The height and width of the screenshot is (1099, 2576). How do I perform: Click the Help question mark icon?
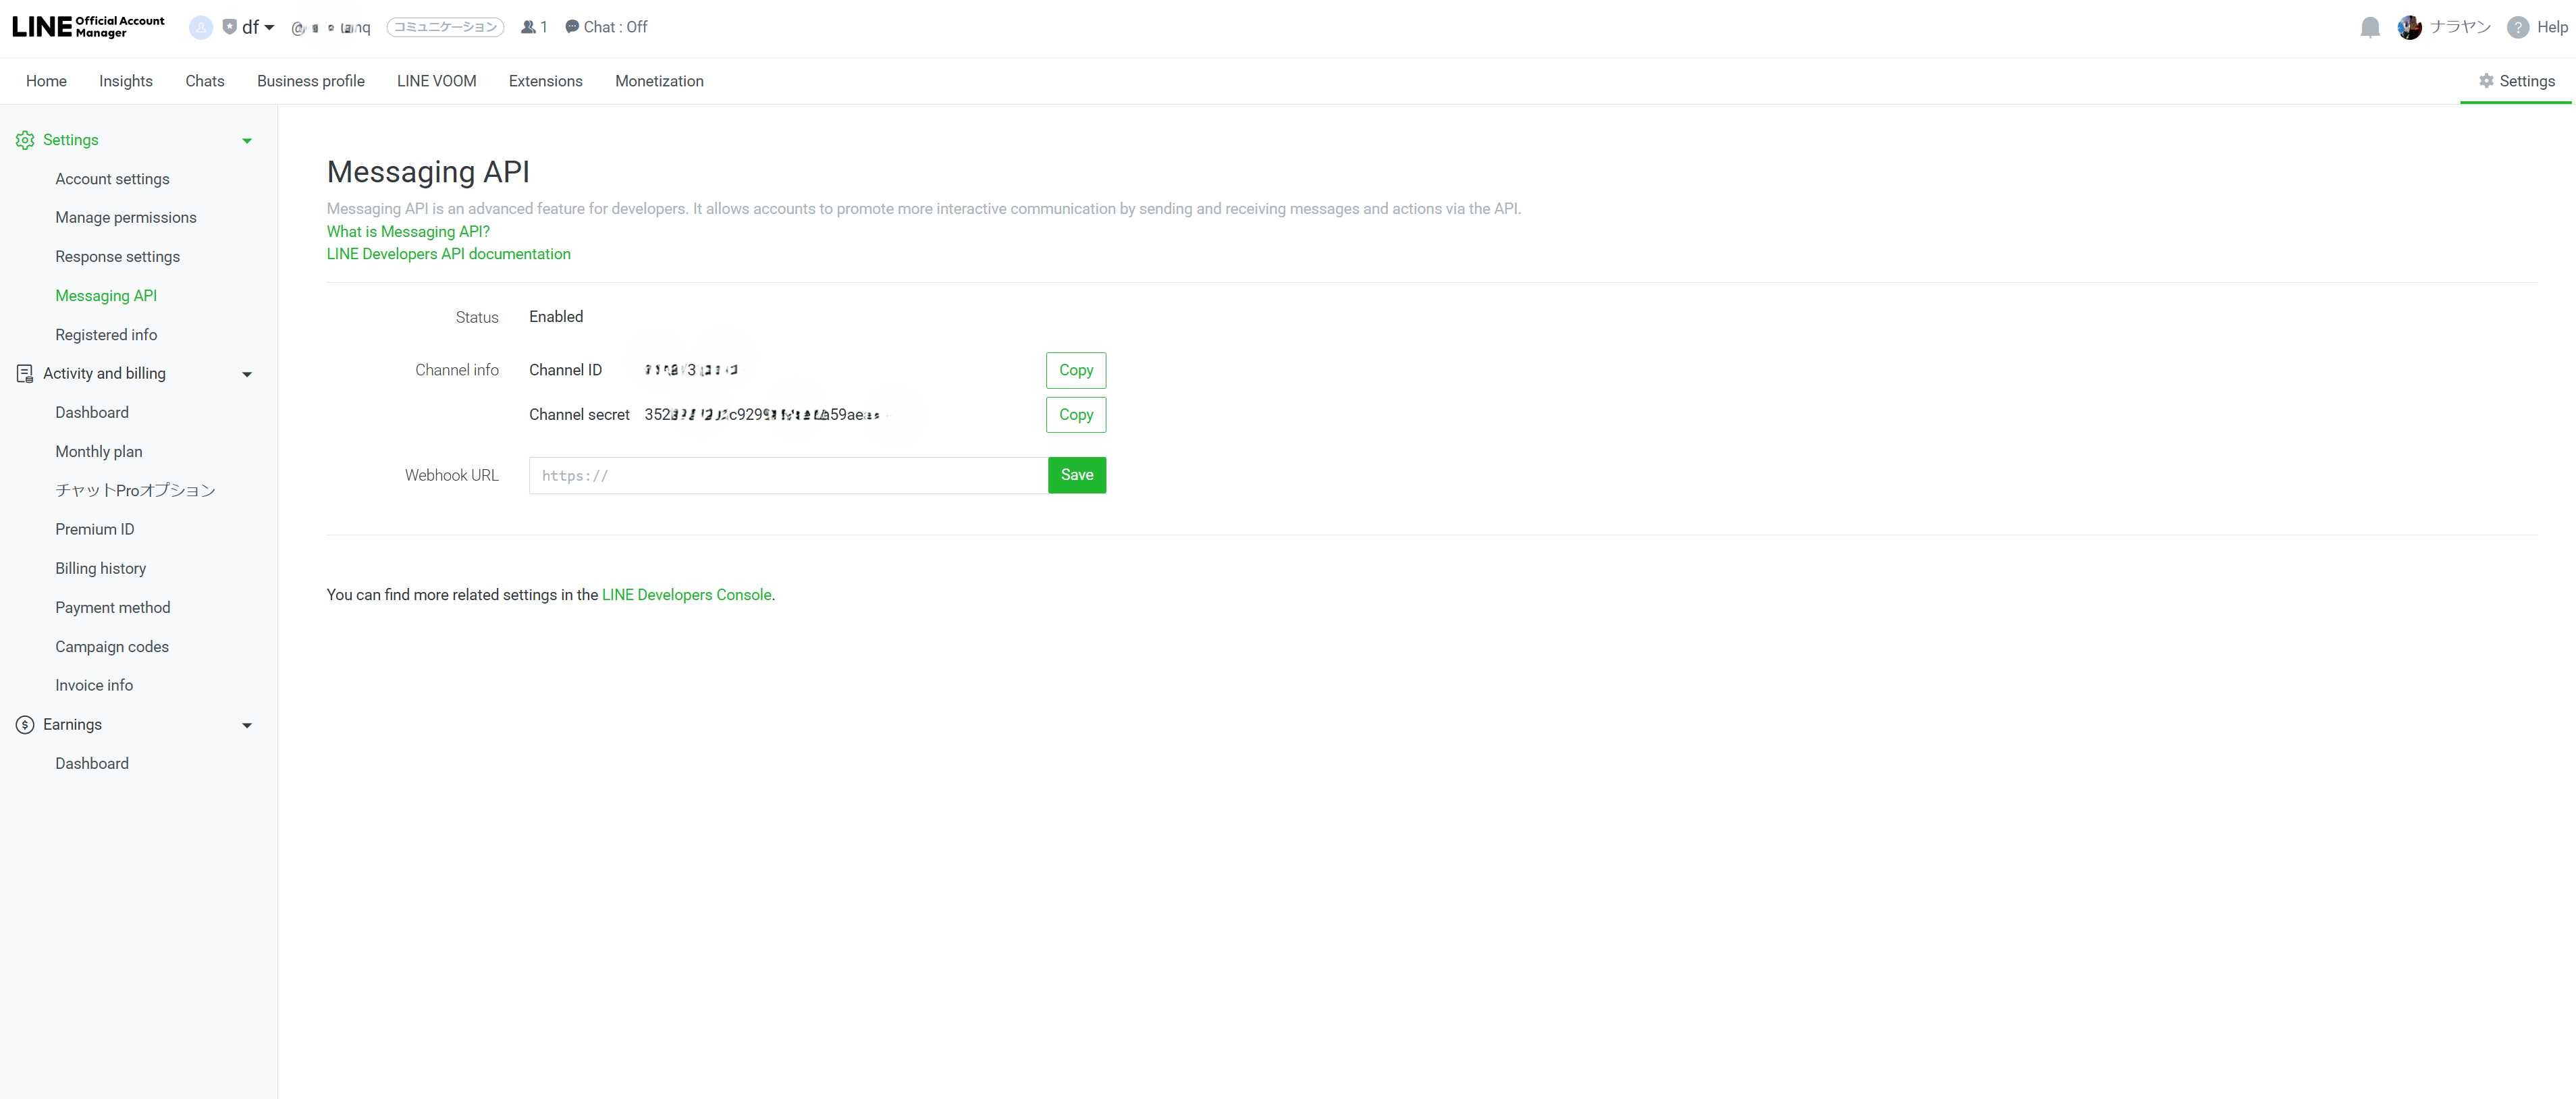(x=2517, y=28)
